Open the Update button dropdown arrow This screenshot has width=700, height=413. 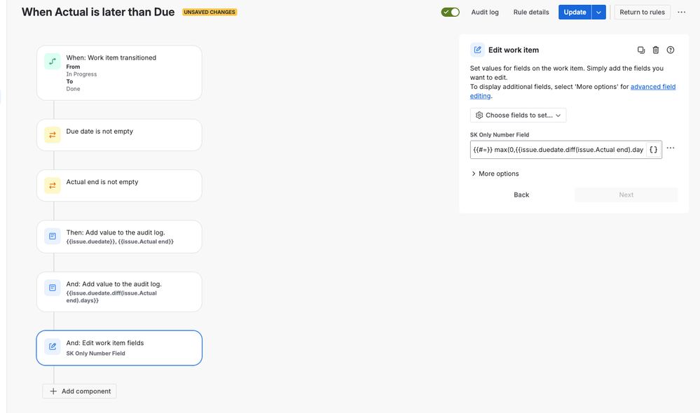pos(598,13)
